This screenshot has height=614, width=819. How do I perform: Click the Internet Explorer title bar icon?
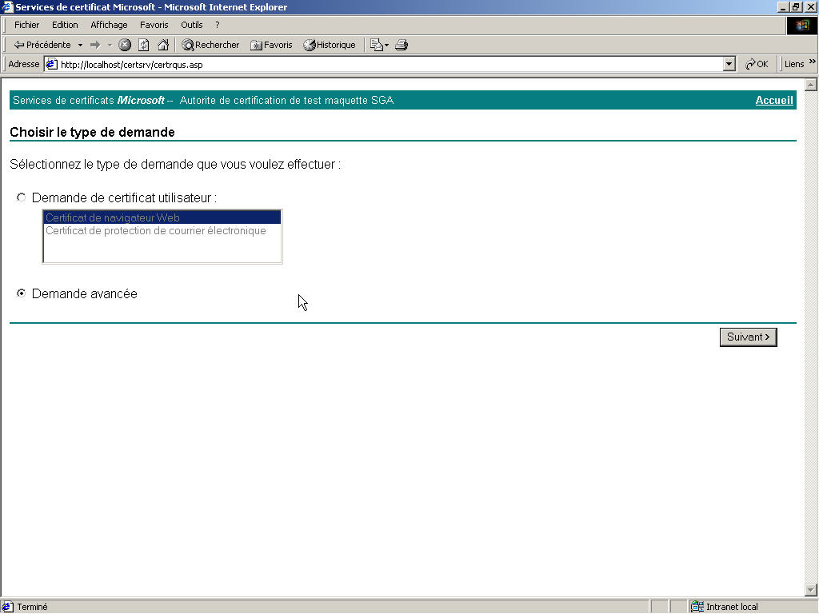(x=6, y=6)
